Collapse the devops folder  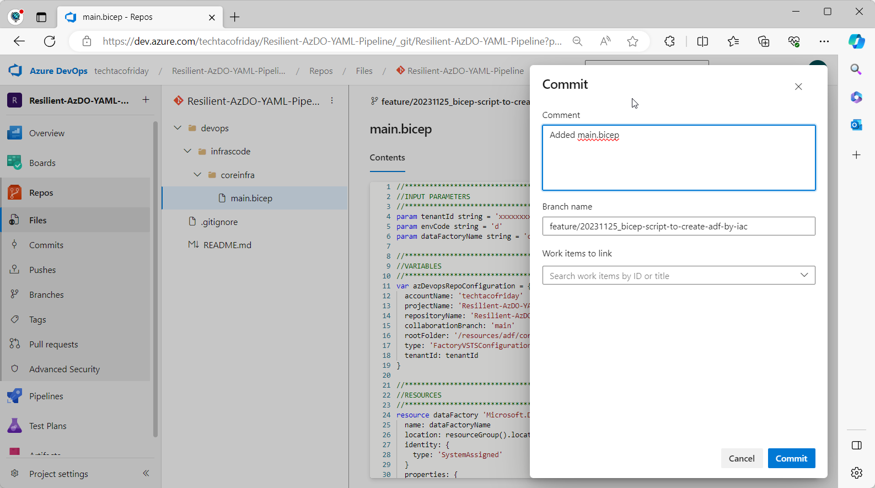pos(178,128)
